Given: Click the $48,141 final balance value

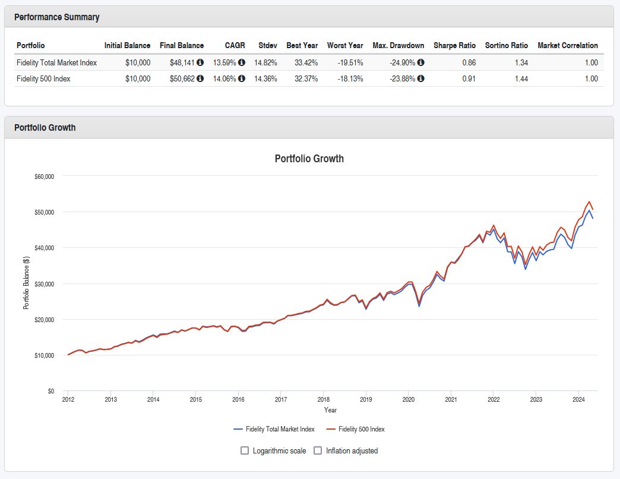Looking at the screenshot, I should pos(182,62).
